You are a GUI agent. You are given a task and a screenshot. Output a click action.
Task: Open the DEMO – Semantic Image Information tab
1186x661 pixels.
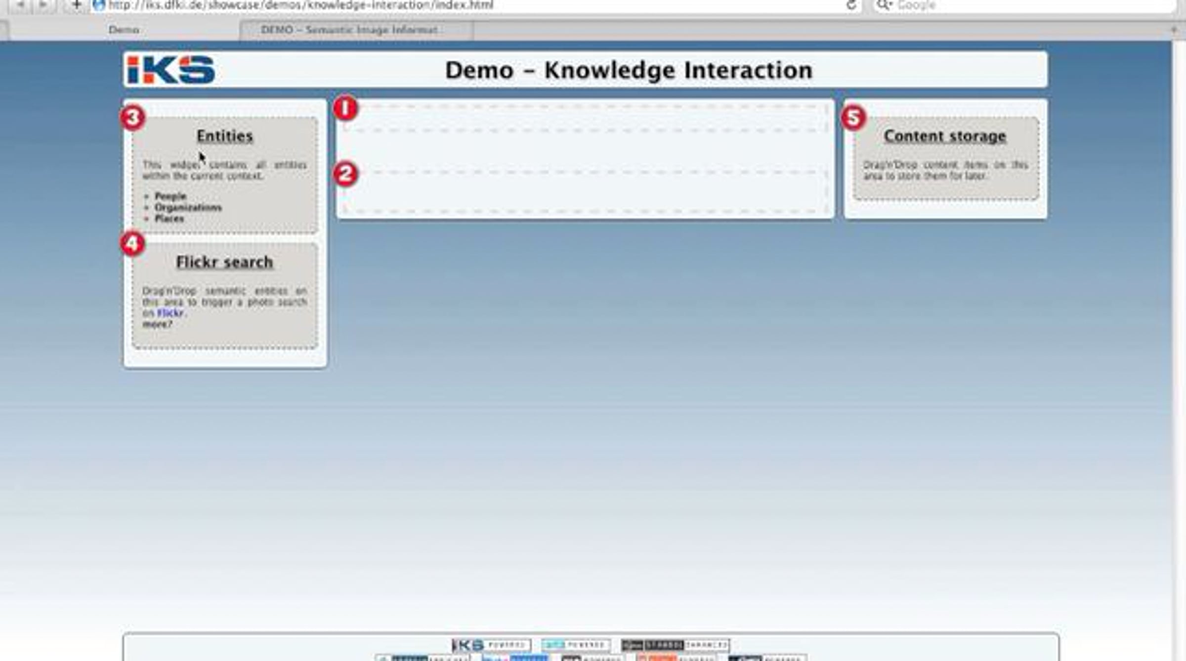[x=349, y=30]
